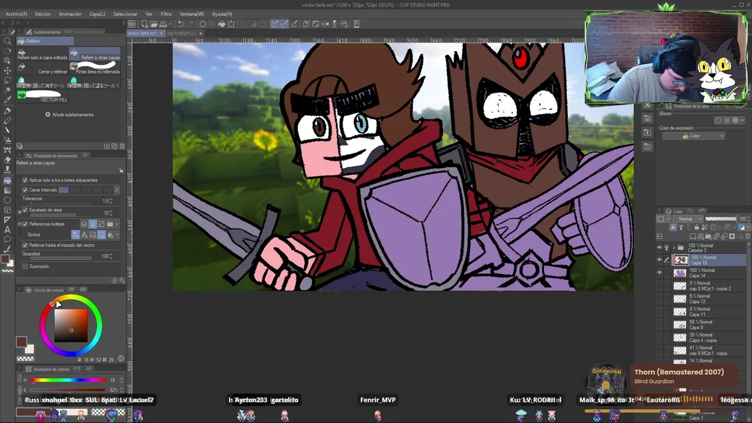
Task: Select the Lasso selection tool
Action: 8,80
